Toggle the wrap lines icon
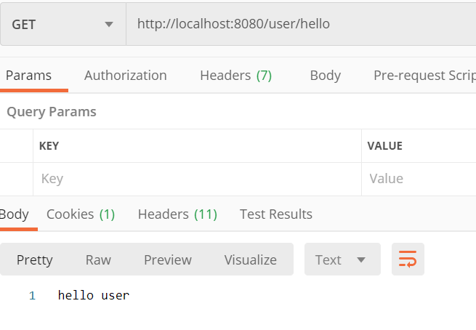476x330 pixels. tap(408, 259)
